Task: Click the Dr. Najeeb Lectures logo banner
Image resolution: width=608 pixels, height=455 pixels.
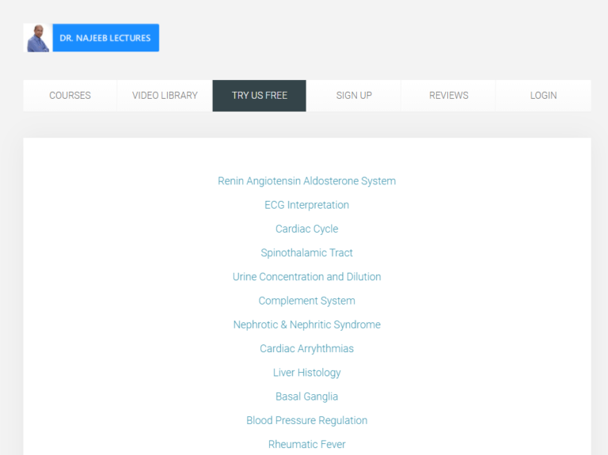Action: coord(105,38)
